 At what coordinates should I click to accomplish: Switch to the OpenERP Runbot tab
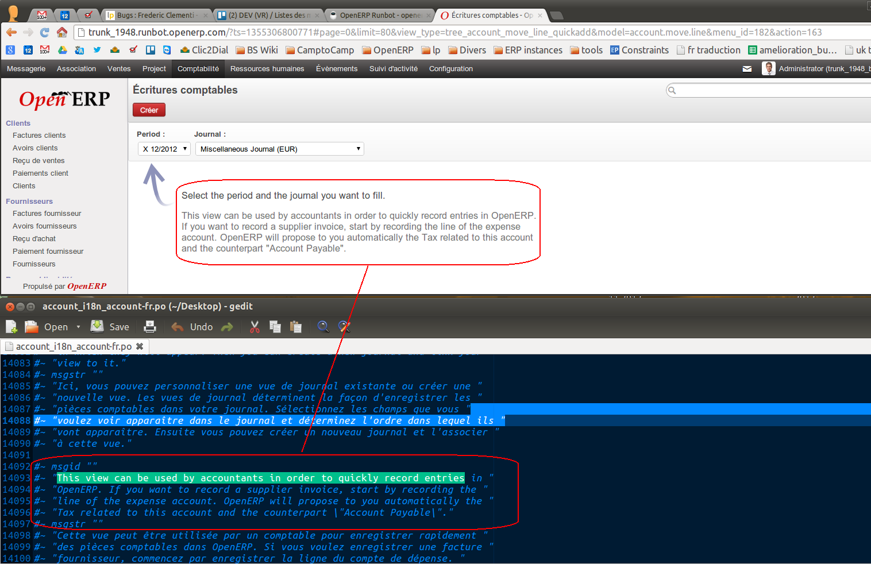pyautogui.click(x=379, y=15)
